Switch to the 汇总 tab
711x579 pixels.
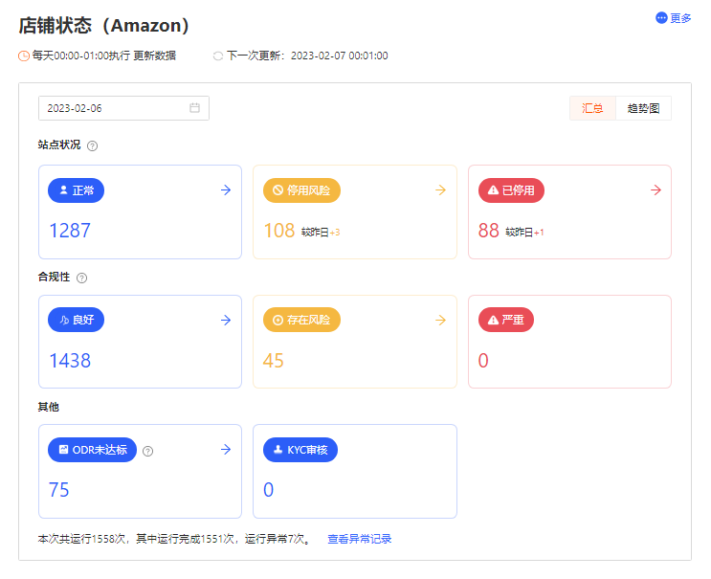(x=592, y=108)
